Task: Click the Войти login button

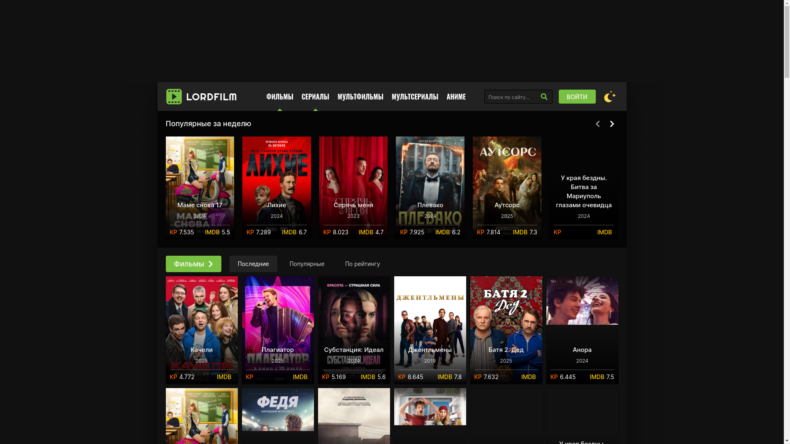Action: (x=577, y=97)
